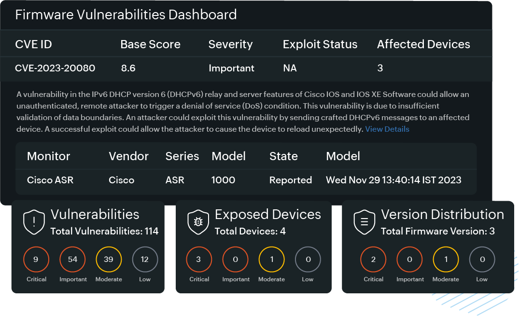Screen dimensions: 519x316
Task: Select the Critical exposed devices badge showing 3
Action: click(199, 259)
